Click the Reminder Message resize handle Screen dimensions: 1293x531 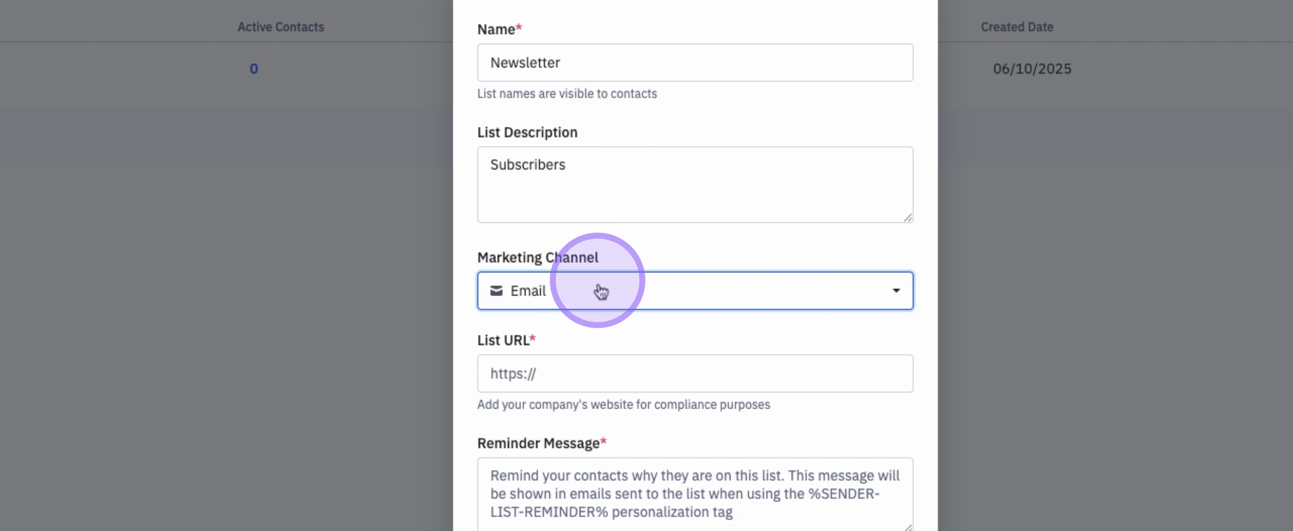907,527
